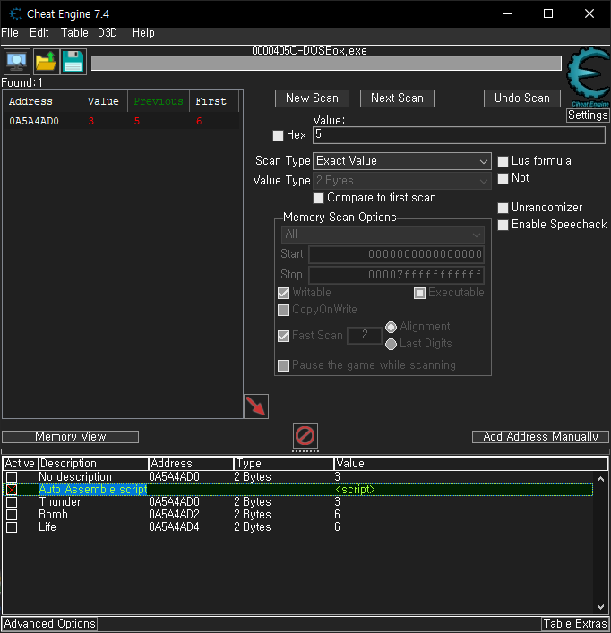Disable the Auto Assemble script checkbox
The image size is (611, 633).
pyautogui.click(x=12, y=490)
